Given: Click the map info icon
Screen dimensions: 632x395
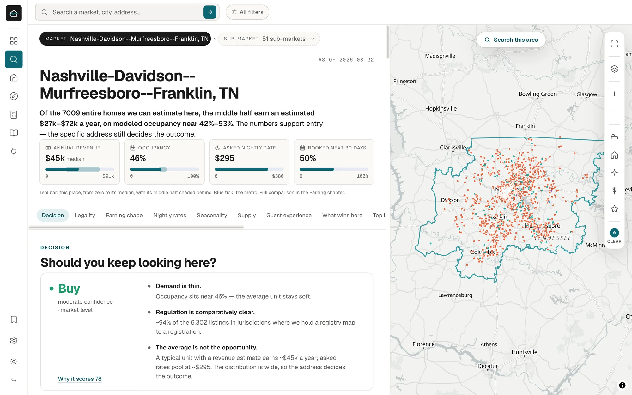Looking at the screenshot, I should tap(622, 385).
